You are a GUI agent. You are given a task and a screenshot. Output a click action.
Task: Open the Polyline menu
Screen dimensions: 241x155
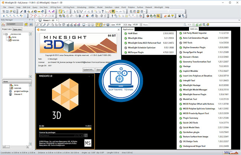point(131,7)
